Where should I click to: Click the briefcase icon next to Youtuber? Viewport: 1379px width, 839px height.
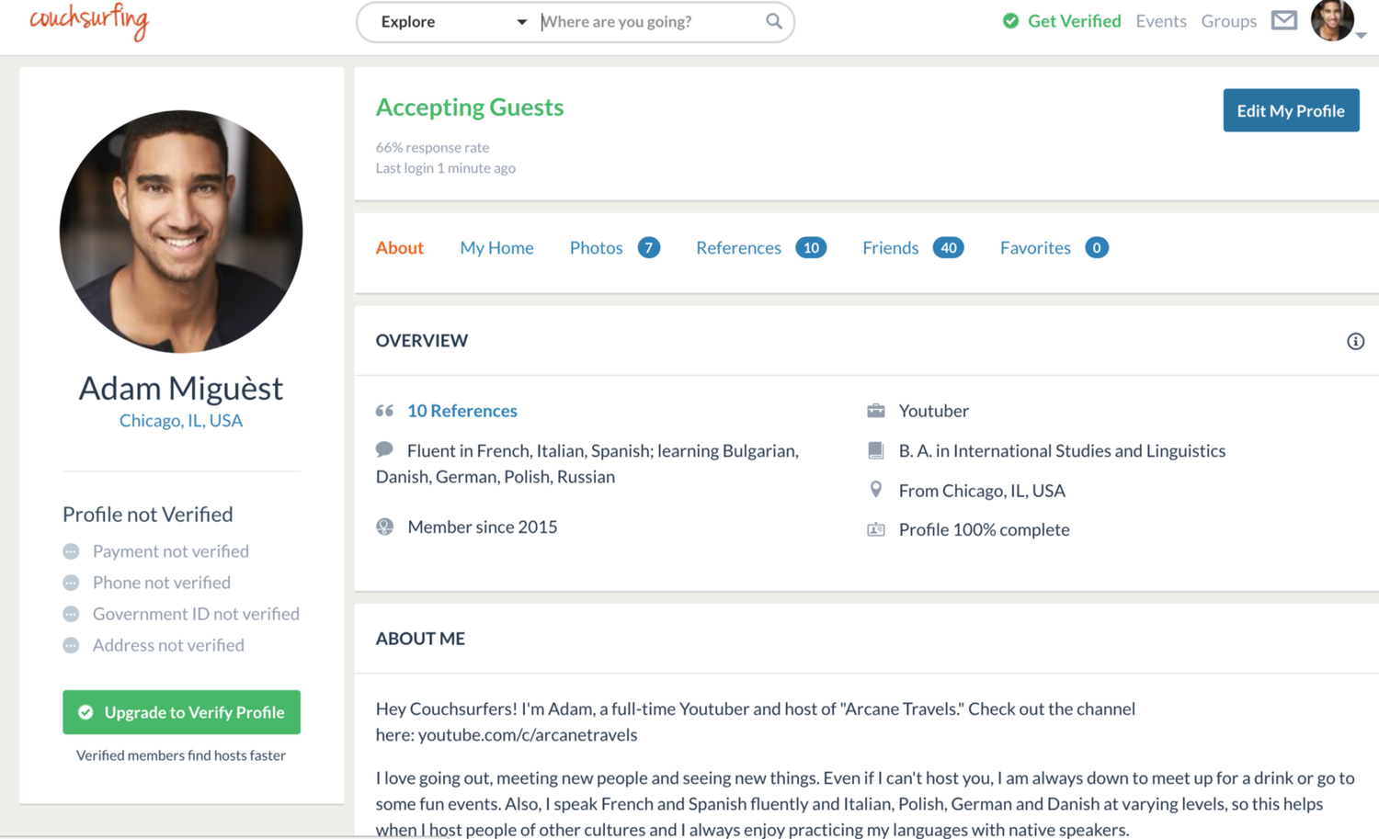(x=876, y=411)
